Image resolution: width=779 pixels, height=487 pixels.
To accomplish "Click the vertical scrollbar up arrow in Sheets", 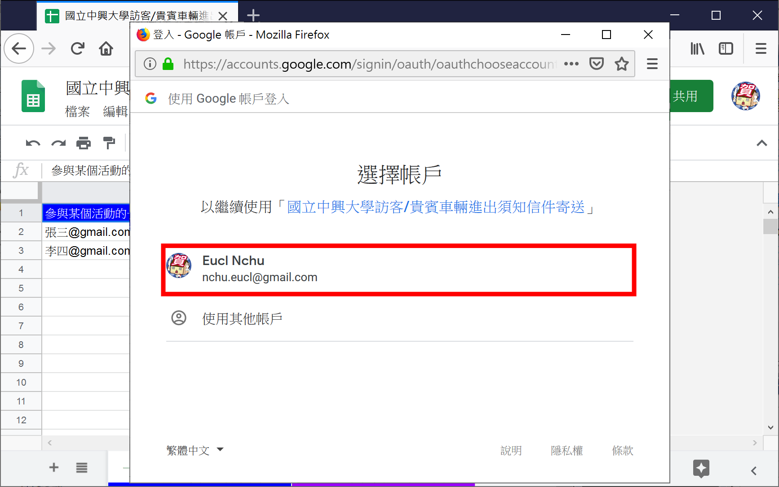I will pos(770,212).
